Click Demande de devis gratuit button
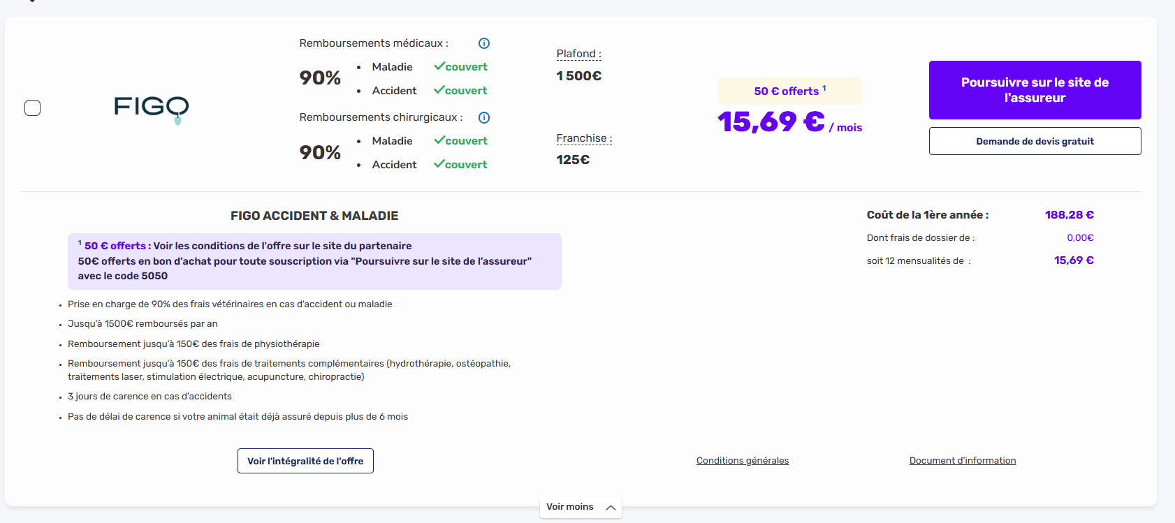Image resolution: width=1175 pixels, height=523 pixels. coord(1035,141)
